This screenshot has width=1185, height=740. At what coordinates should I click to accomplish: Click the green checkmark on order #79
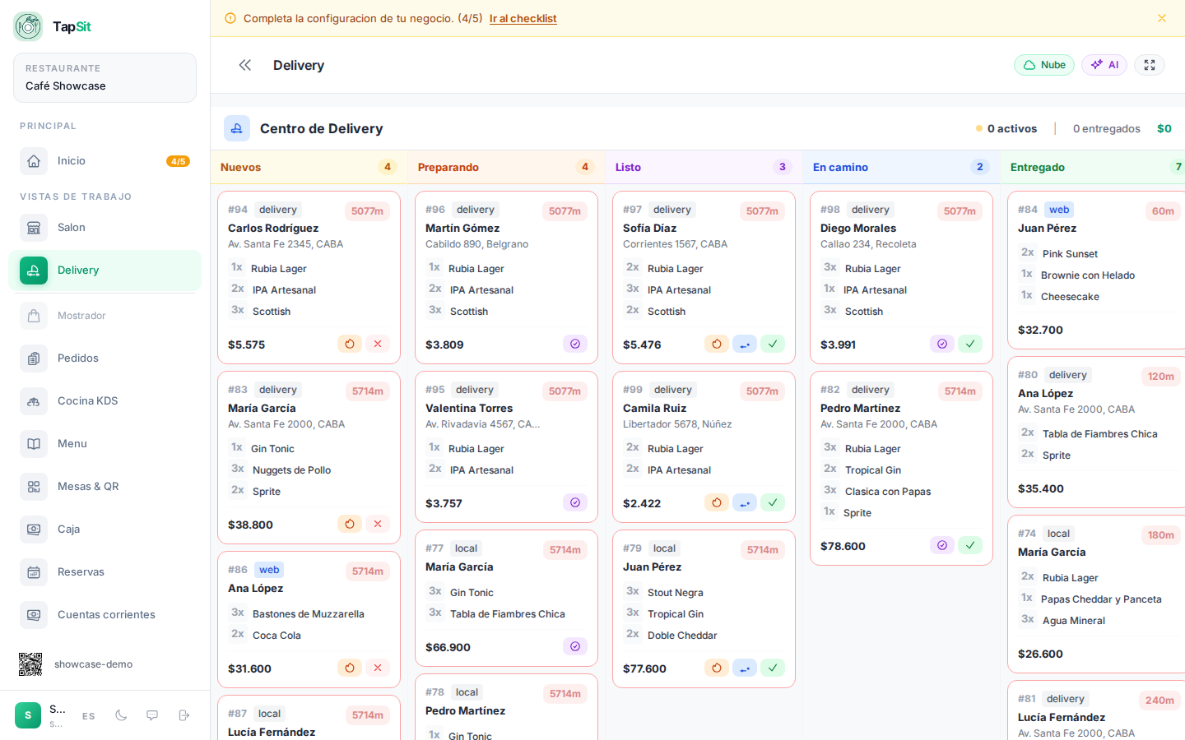click(773, 668)
